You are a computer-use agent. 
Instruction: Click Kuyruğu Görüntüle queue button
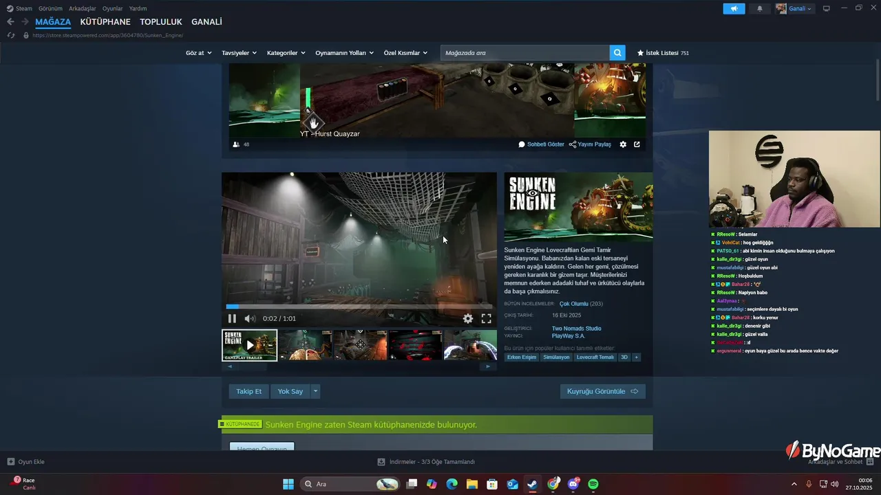pyautogui.click(x=602, y=391)
